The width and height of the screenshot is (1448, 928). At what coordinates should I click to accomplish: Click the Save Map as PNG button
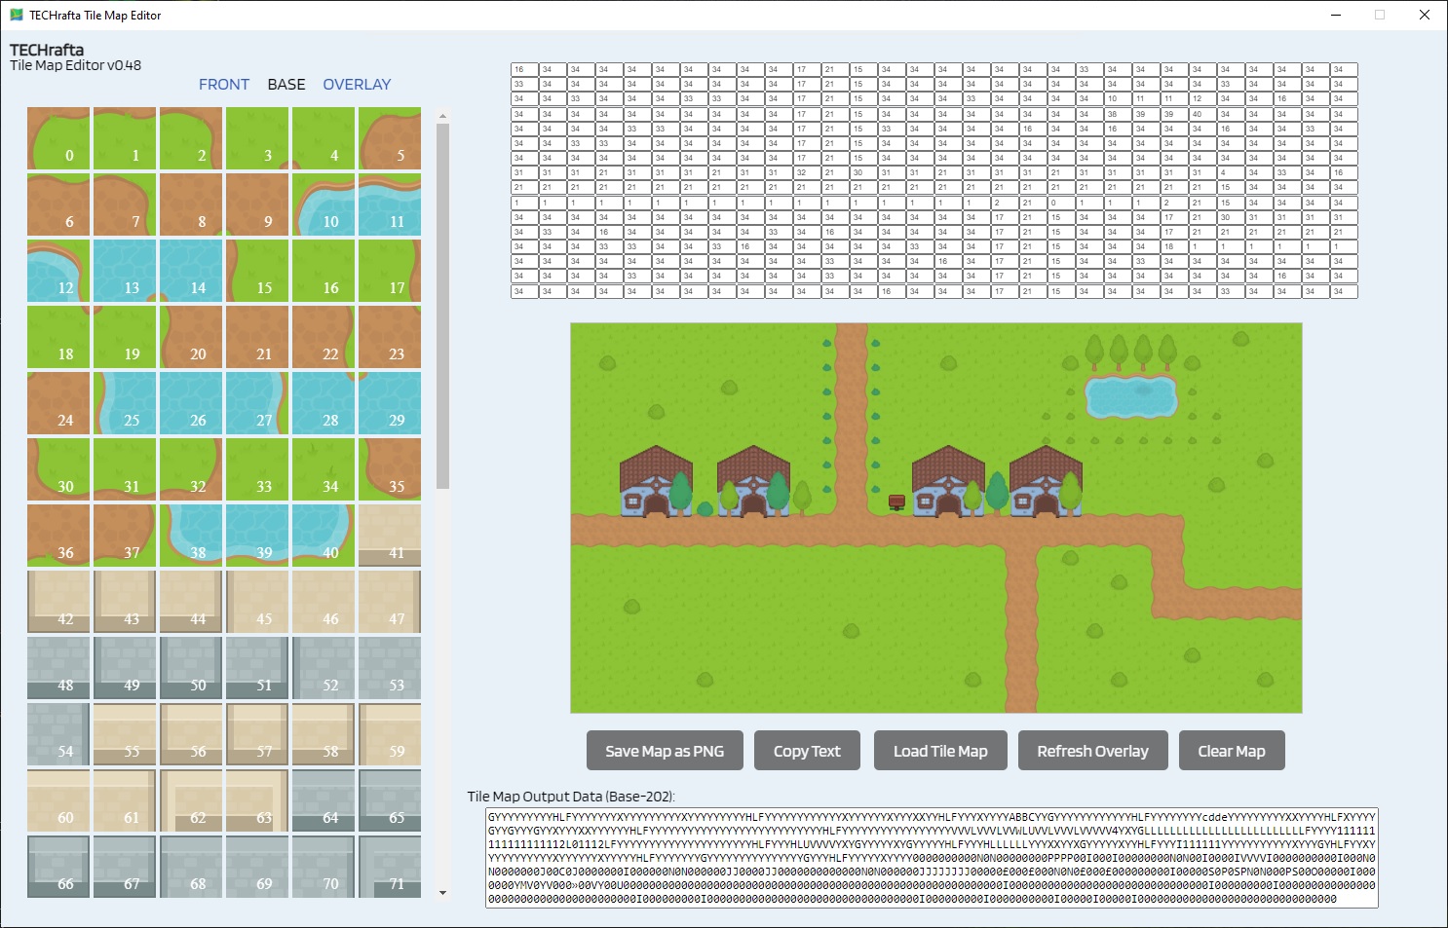coord(664,750)
